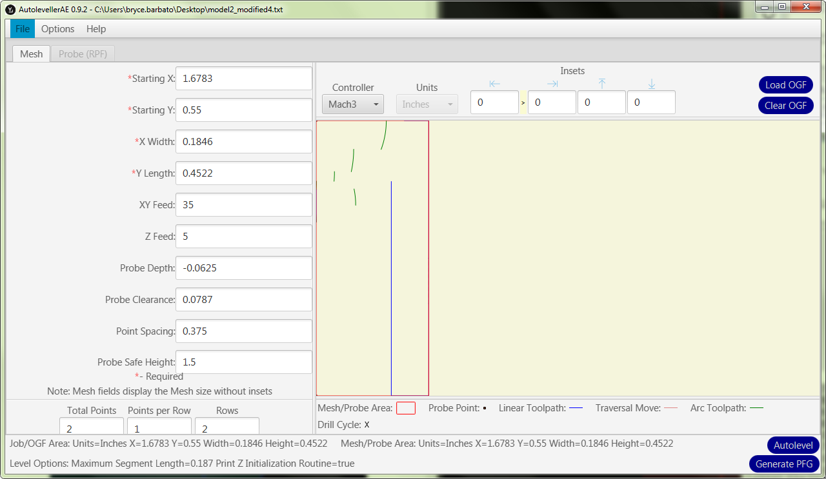
Task: Click the Generate PFG button
Action: [x=784, y=464]
